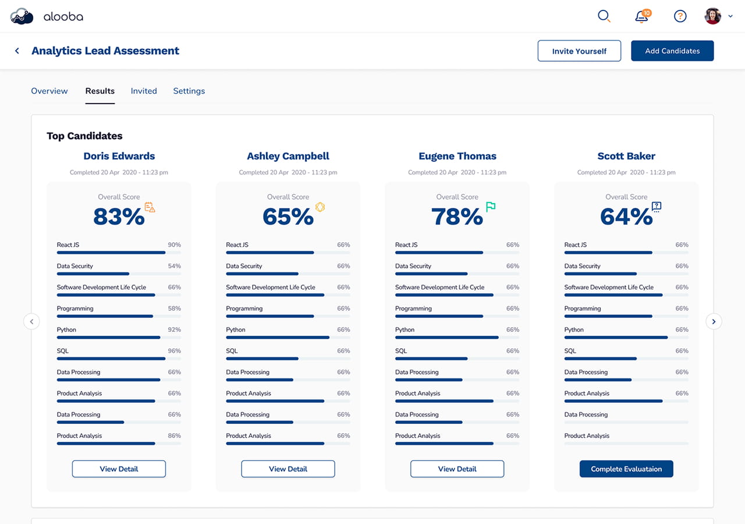Open the help question mark icon

coord(680,16)
